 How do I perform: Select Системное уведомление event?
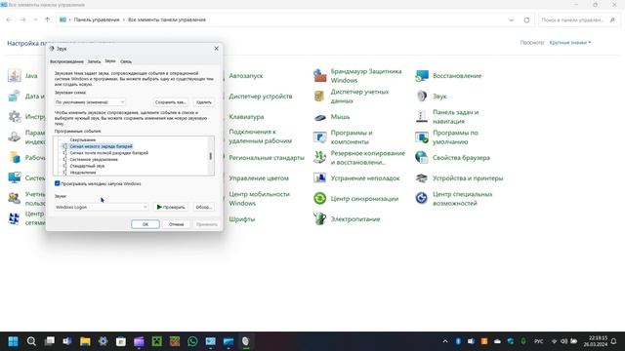(94, 159)
